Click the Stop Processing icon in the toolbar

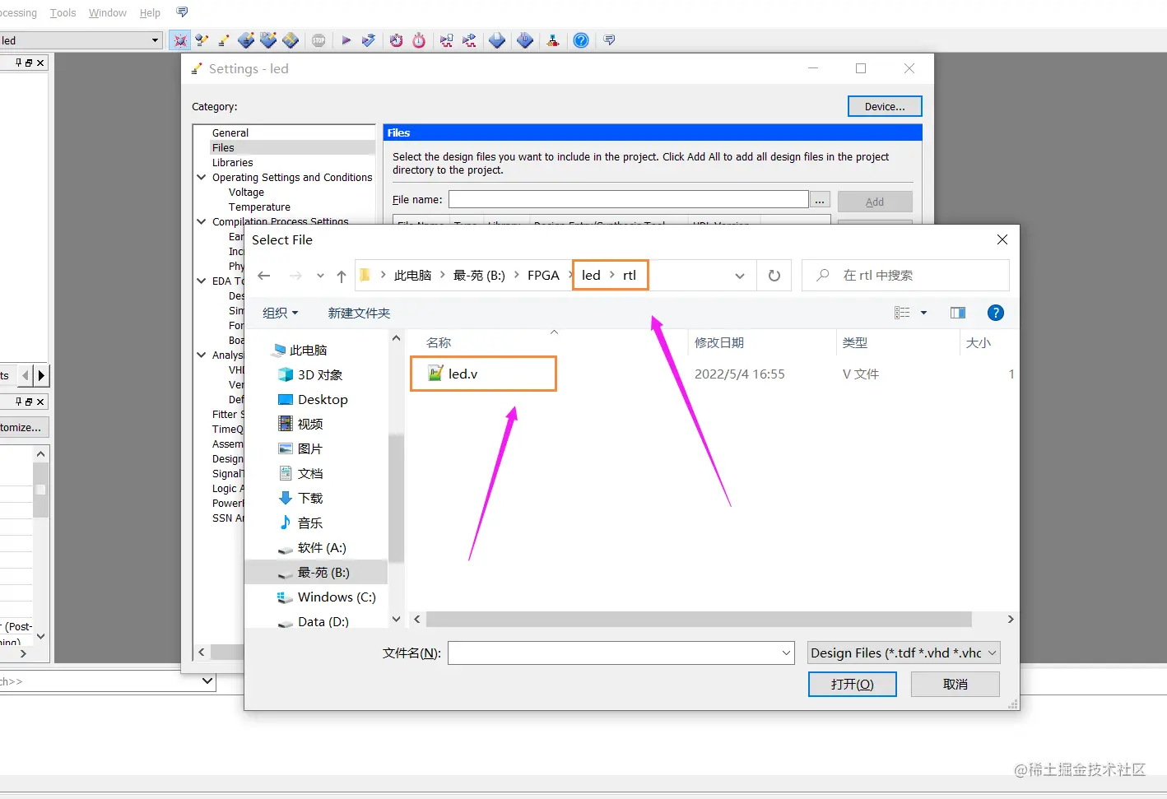pyautogui.click(x=318, y=40)
